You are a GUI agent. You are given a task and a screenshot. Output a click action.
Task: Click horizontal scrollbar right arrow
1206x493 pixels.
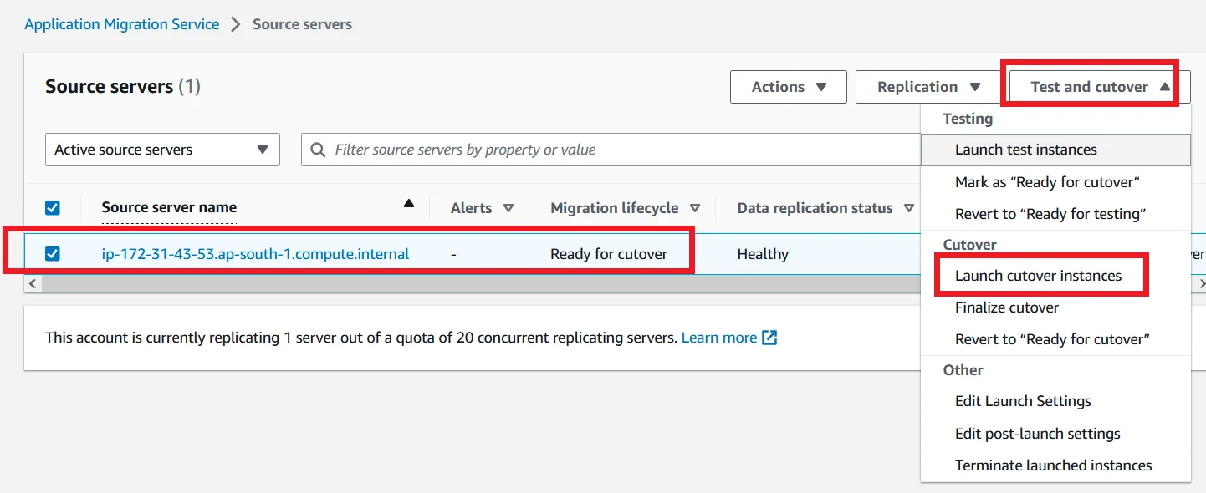point(1201,284)
